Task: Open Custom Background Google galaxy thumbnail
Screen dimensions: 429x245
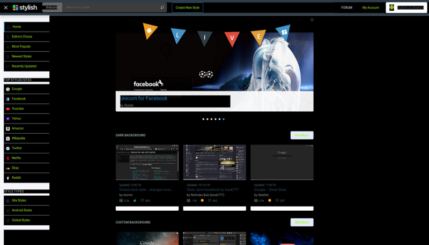Action: 147,239
